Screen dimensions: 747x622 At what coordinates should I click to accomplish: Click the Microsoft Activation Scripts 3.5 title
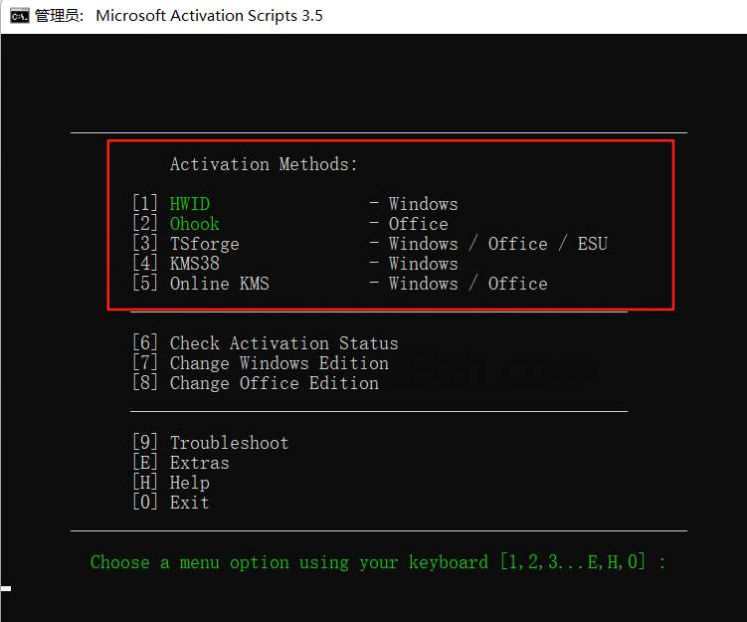click(209, 16)
